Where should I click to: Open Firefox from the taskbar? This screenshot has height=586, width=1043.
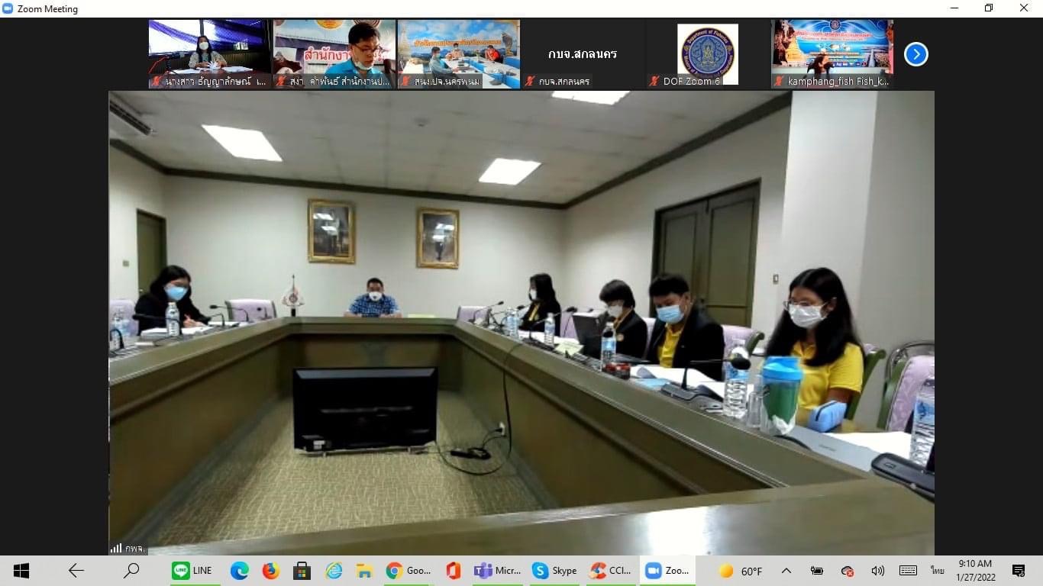[x=270, y=571]
